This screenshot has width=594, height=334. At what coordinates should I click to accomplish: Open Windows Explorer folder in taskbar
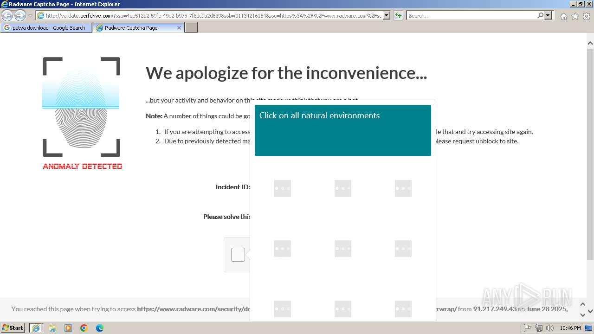pos(52,328)
